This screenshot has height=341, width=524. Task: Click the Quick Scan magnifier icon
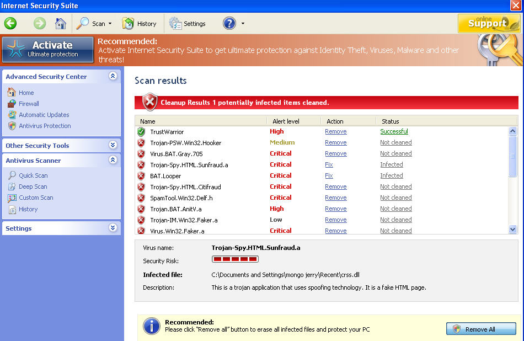point(12,175)
